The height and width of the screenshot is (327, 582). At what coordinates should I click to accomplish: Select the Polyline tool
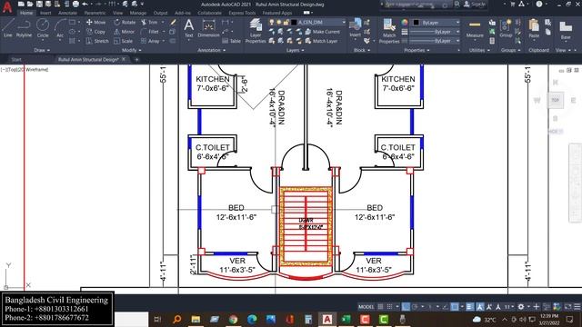24,28
